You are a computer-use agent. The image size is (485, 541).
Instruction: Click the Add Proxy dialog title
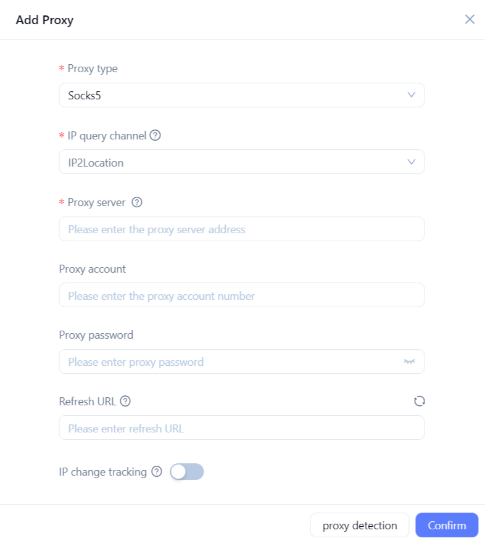(x=44, y=20)
